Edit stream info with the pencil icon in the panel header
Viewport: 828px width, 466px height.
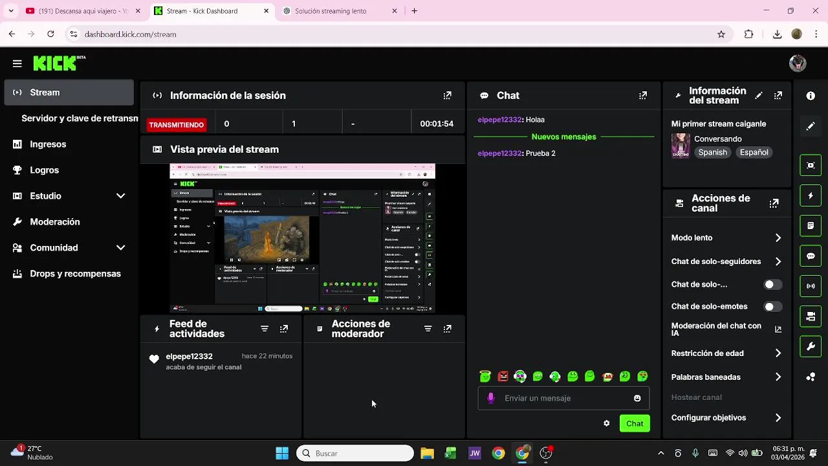759,95
